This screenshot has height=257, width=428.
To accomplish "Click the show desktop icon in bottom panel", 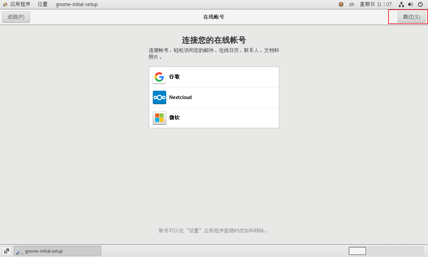I will point(7,251).
